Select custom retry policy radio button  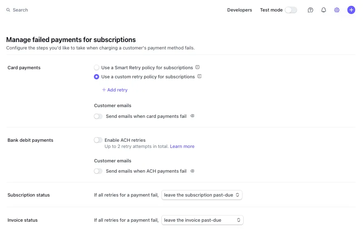97,77
